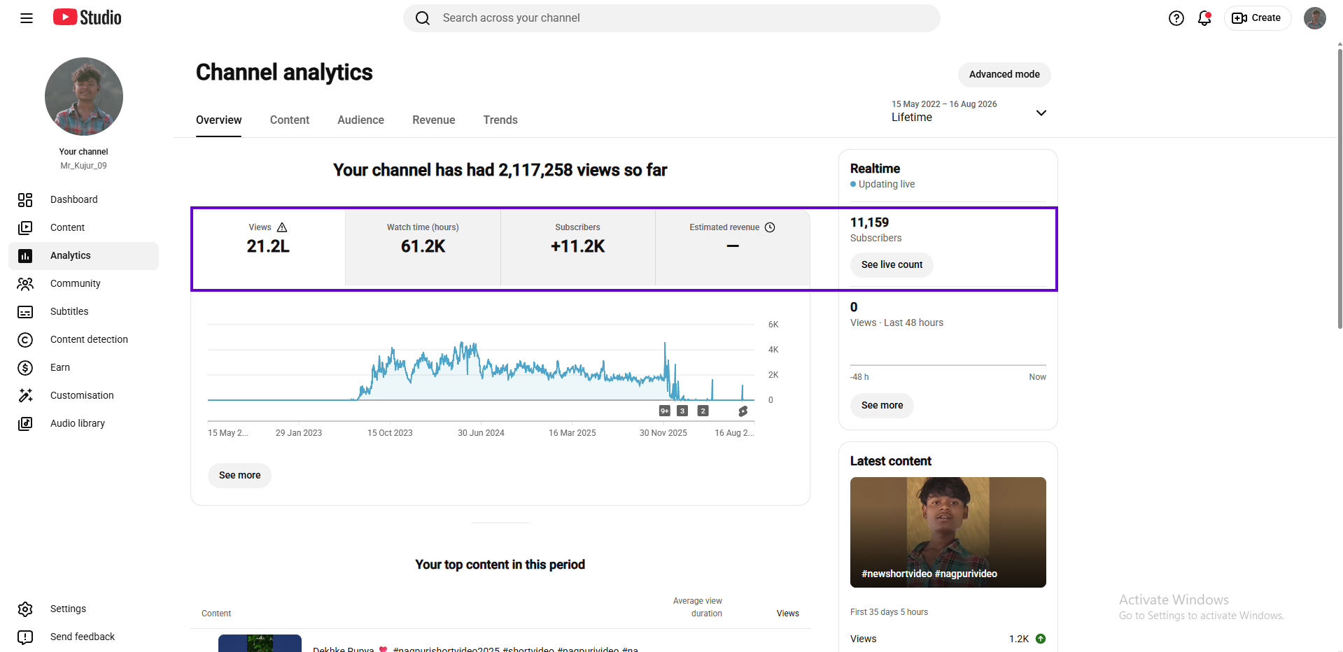
Task: Switch to the Audience tab
Action: pos(360,120)
